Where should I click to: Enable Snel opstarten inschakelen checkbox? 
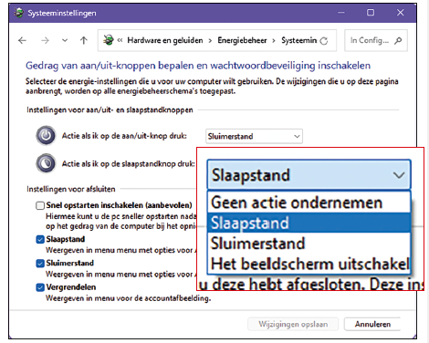point(40,205)
